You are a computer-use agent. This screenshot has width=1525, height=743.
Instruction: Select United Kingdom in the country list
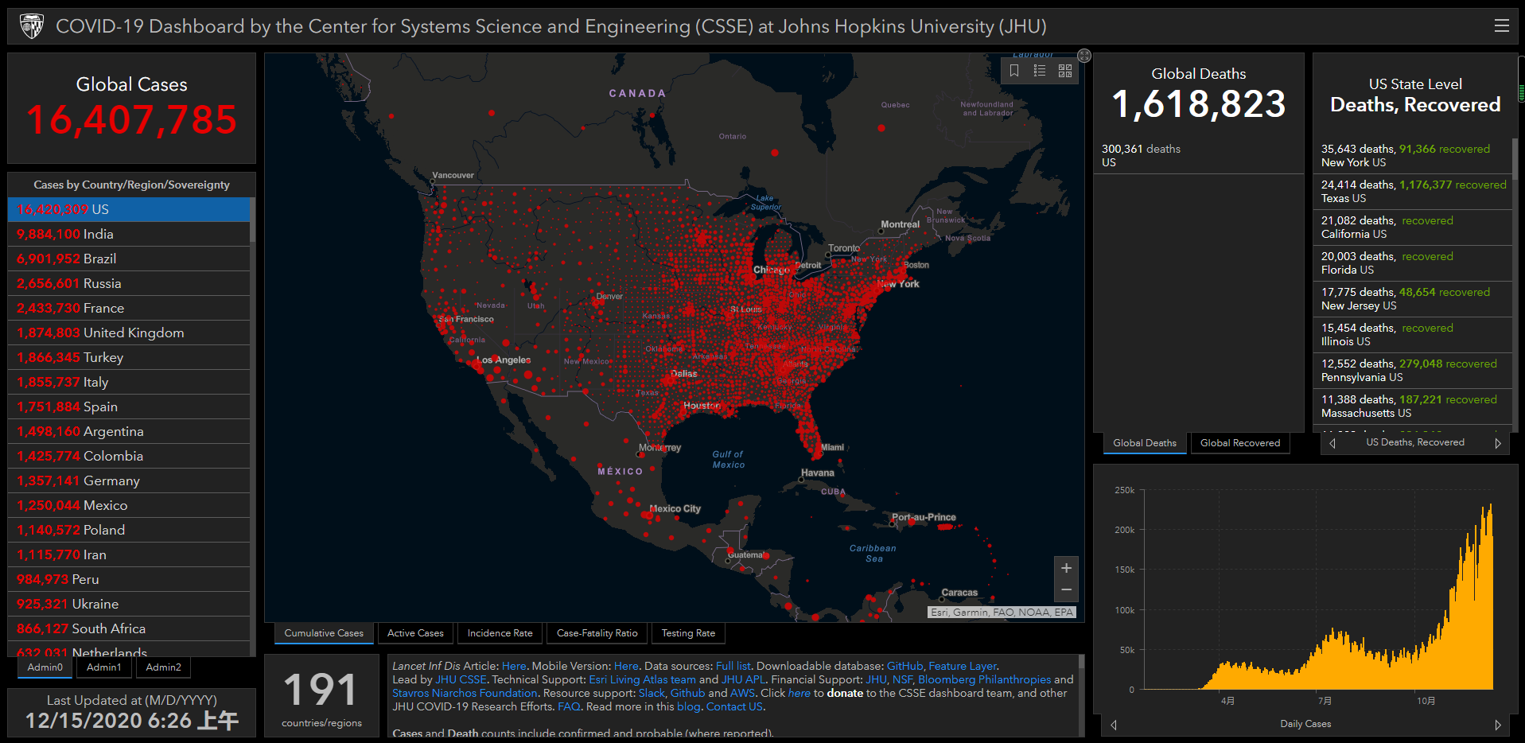129,333
